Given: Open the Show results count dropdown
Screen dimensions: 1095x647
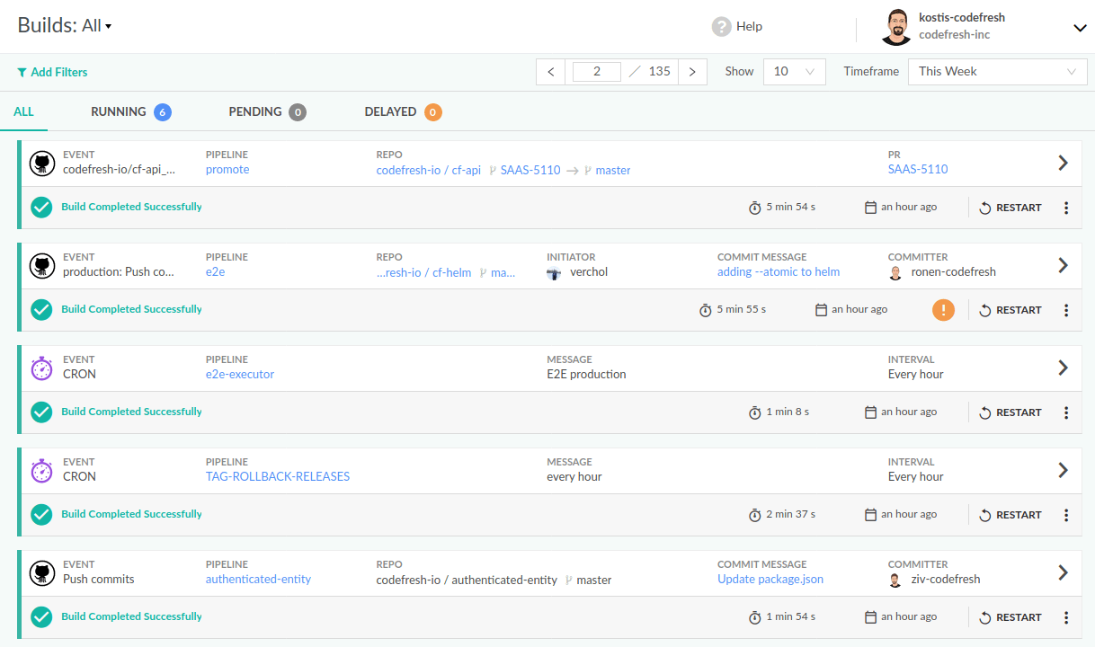Looking at the screenshot, I should coord(794,71).
